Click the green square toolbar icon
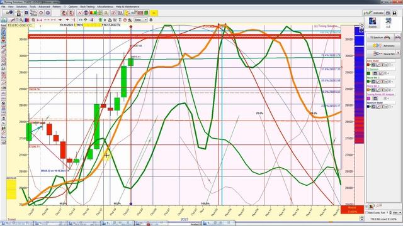This screenshot has height=226, width=403. (146, 13)
